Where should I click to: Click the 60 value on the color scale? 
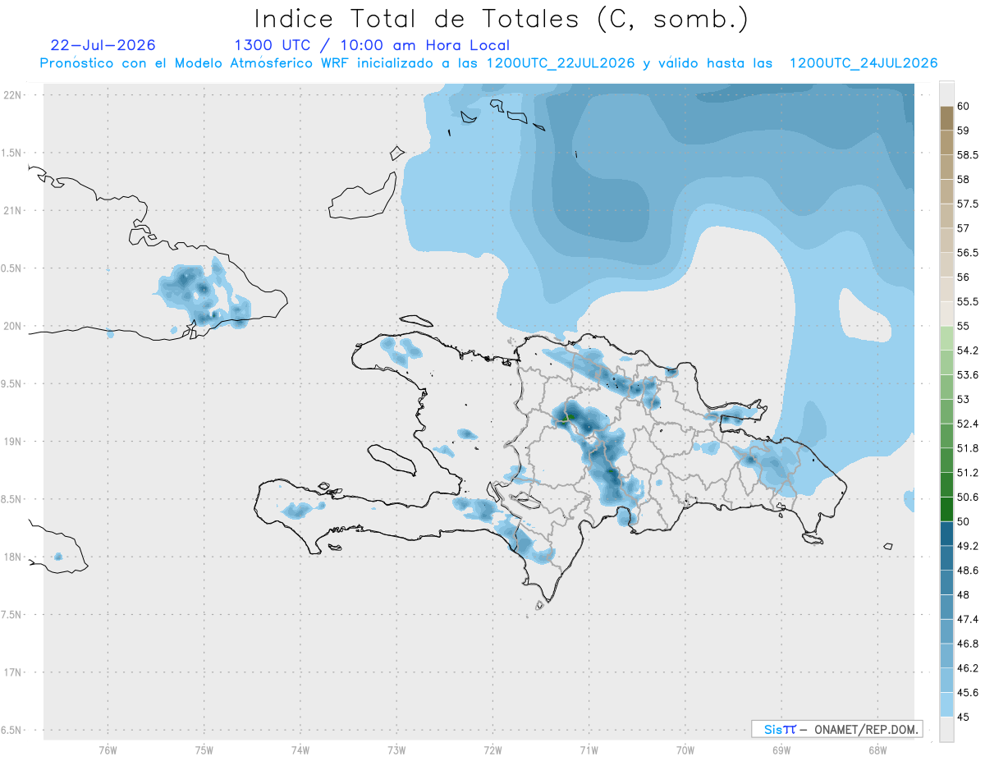point(964,106)
